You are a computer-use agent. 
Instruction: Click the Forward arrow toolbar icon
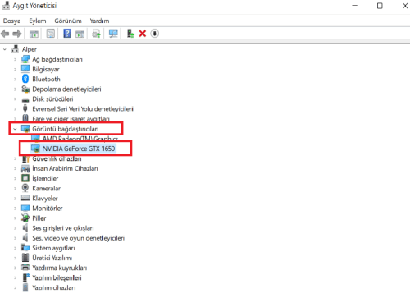[x=17, y=34]
